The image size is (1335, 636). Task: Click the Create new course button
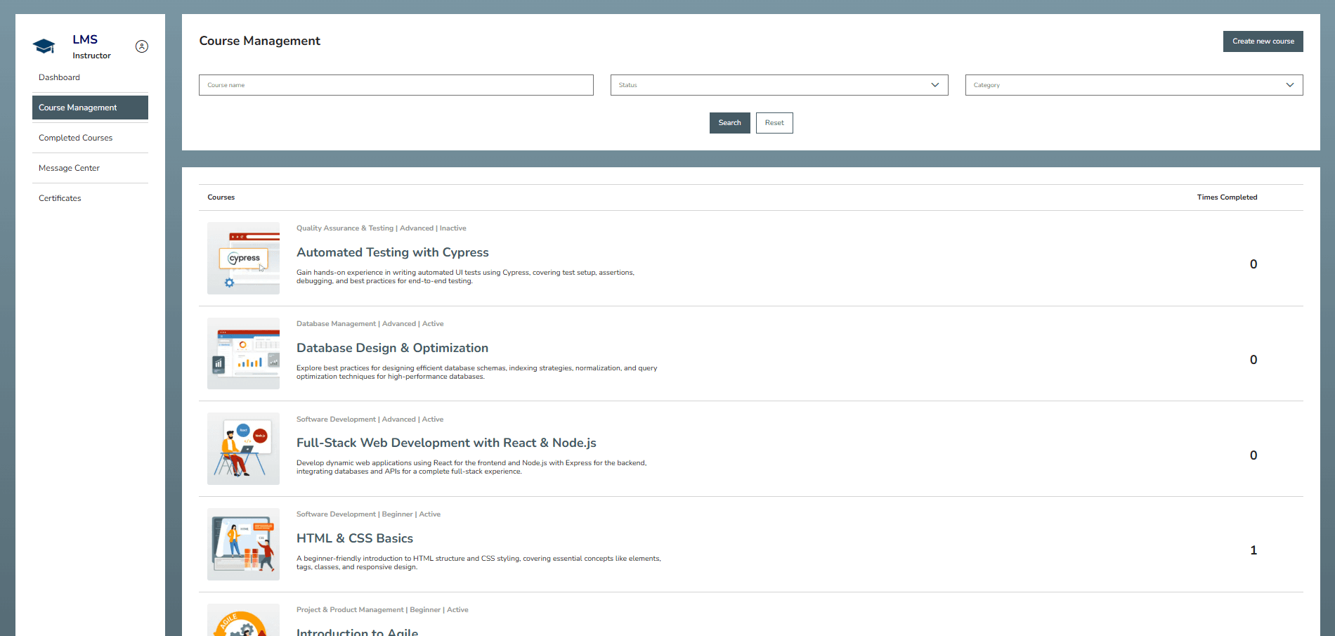pos(1263,41)
